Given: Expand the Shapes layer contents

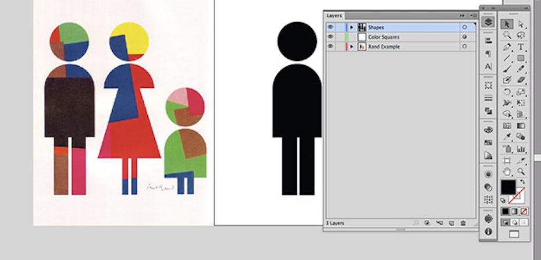Looking at the screenshot, I should point(351,27).
